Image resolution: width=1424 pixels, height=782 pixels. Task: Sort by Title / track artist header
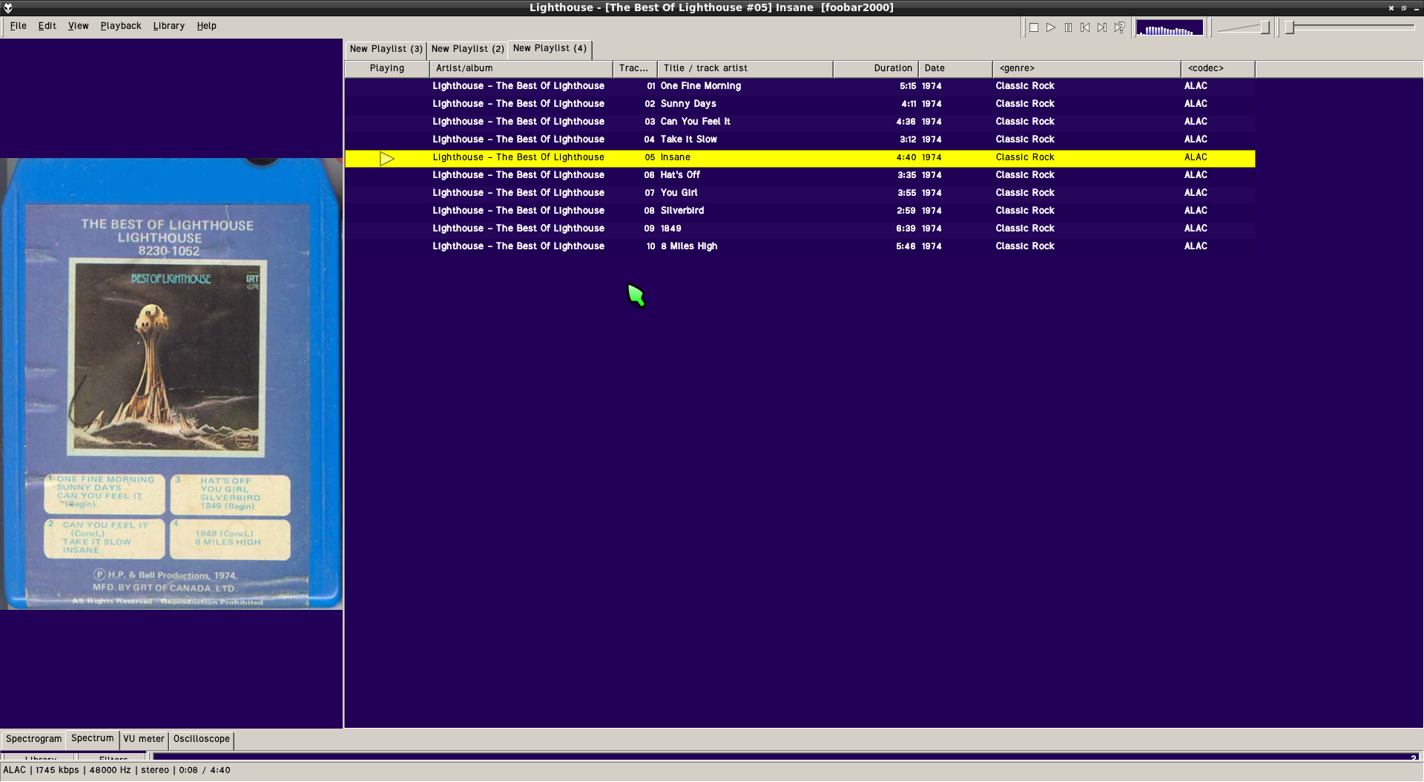[x=745, y=68]
